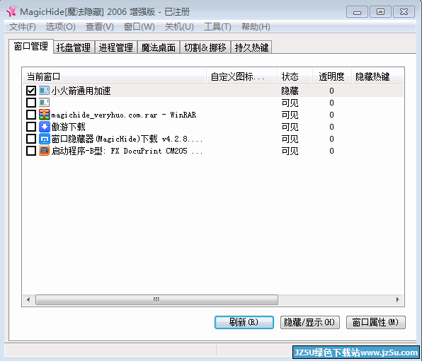This screenshot has width=422, height=361.
Task: Open 窗口属性(M) button
Action: point(376,322)
